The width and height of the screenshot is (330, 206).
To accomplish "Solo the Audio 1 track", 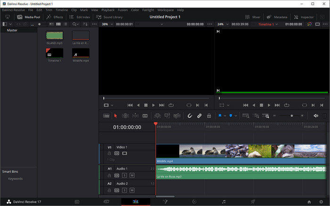I will click(124, 175).
